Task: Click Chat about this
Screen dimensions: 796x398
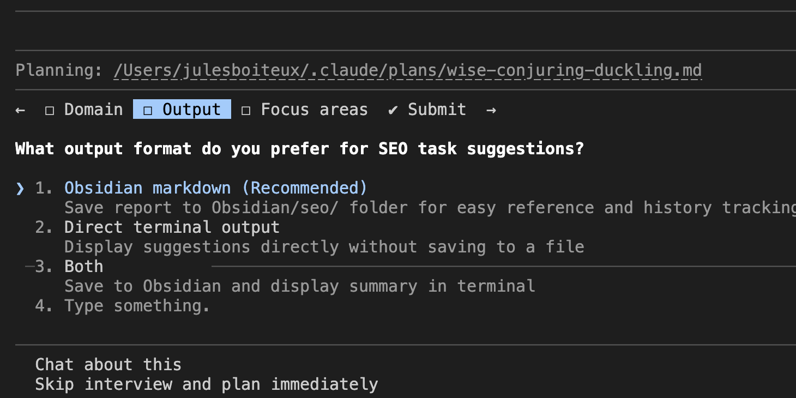Action: tap(108, 364)
